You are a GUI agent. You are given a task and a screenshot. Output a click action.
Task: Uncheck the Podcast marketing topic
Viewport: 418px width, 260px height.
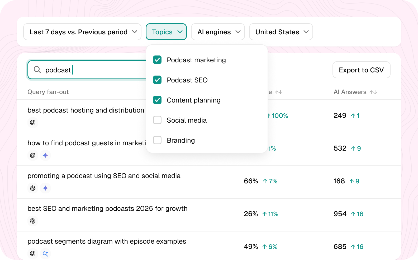pyautogui.click(x=157, y=60)
